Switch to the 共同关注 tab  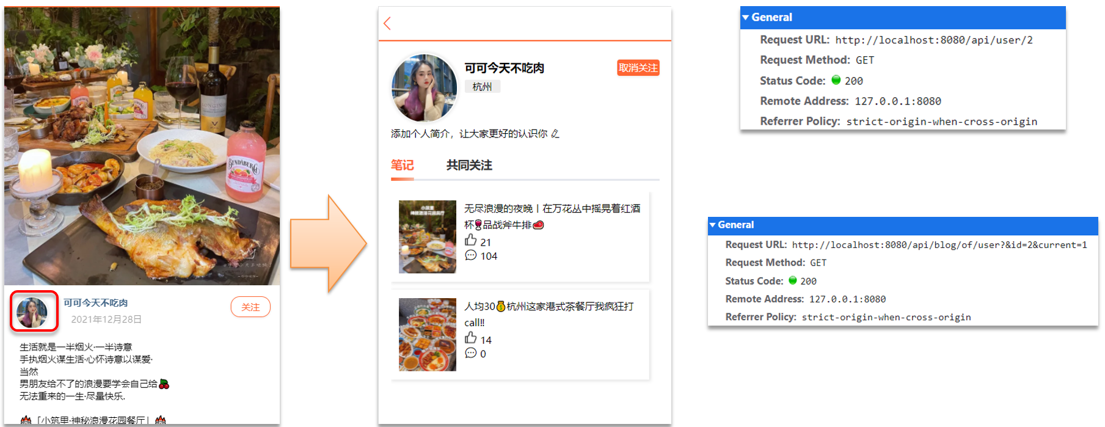[x=469, y=165]
